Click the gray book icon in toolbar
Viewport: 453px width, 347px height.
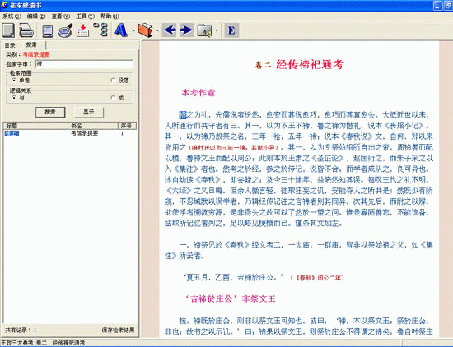pos(9,30)
